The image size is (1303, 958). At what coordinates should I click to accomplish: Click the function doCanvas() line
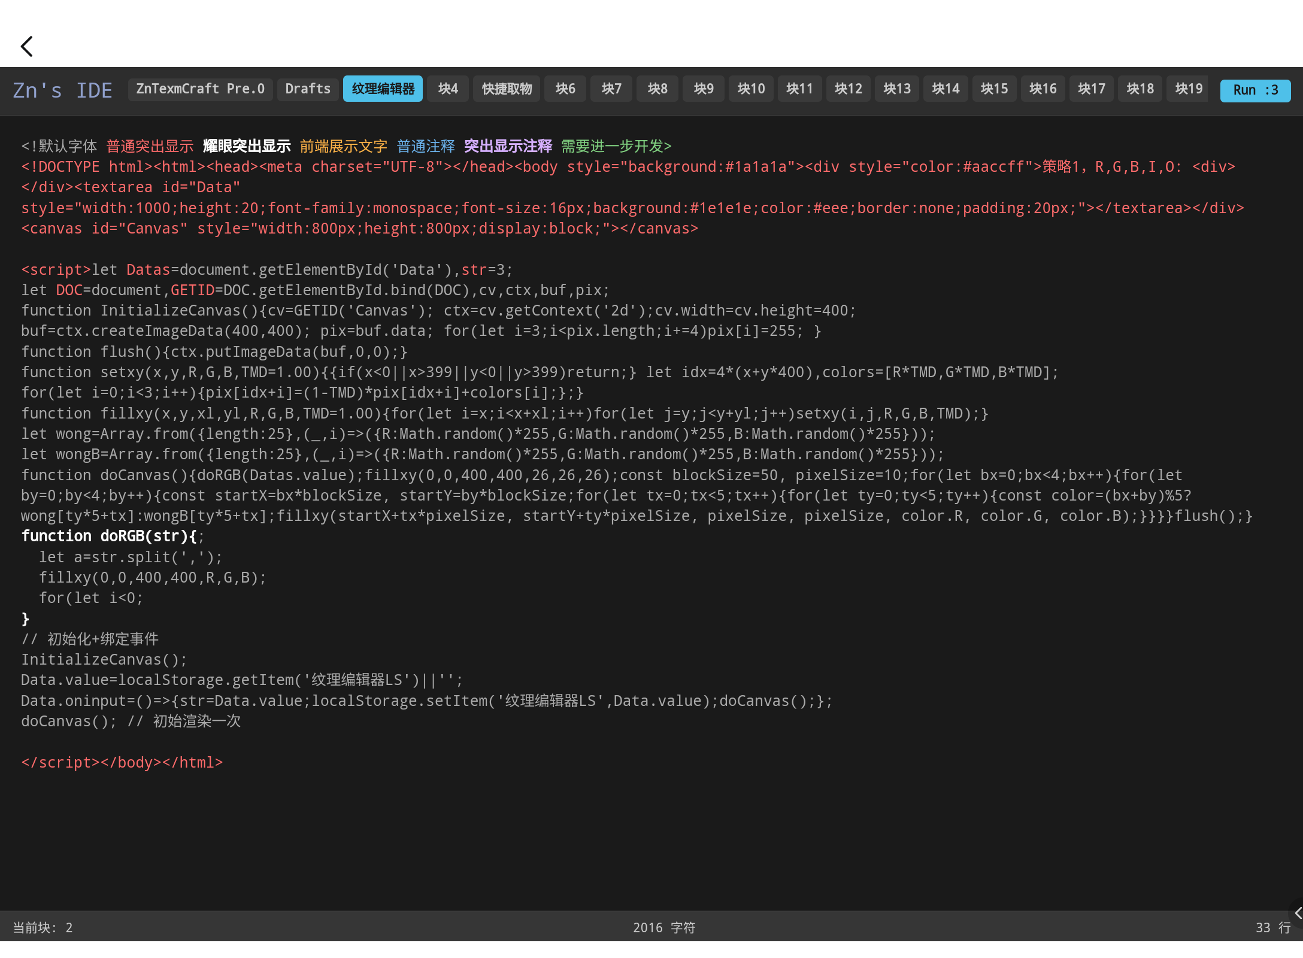pos(637,495)
